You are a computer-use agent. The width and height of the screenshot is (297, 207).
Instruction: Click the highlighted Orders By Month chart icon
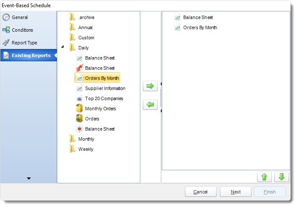tap(79, 78)
